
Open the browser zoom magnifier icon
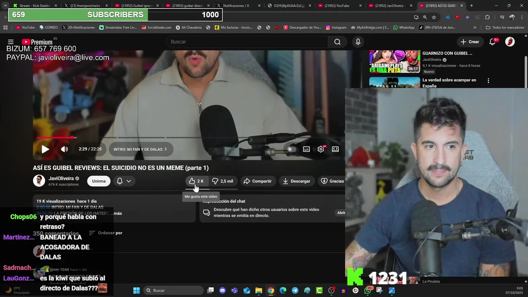pyautogui.click(x=425, y=17)
